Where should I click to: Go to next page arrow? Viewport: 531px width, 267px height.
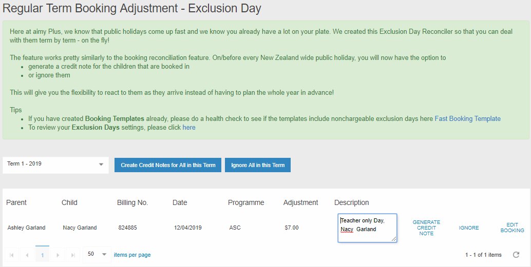(x=58, y=255)
